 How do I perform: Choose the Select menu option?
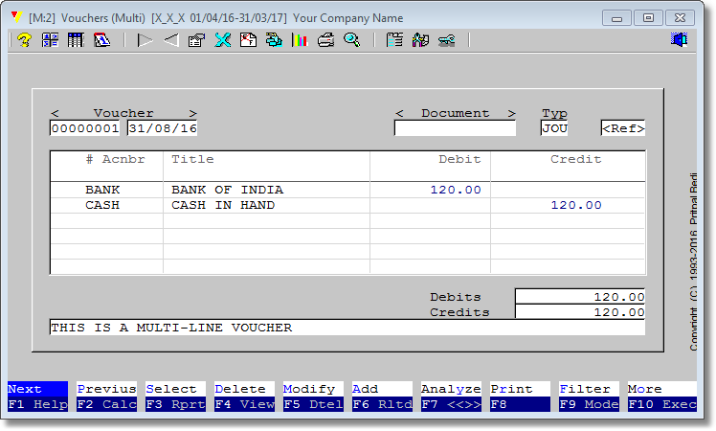pos(175,389)
